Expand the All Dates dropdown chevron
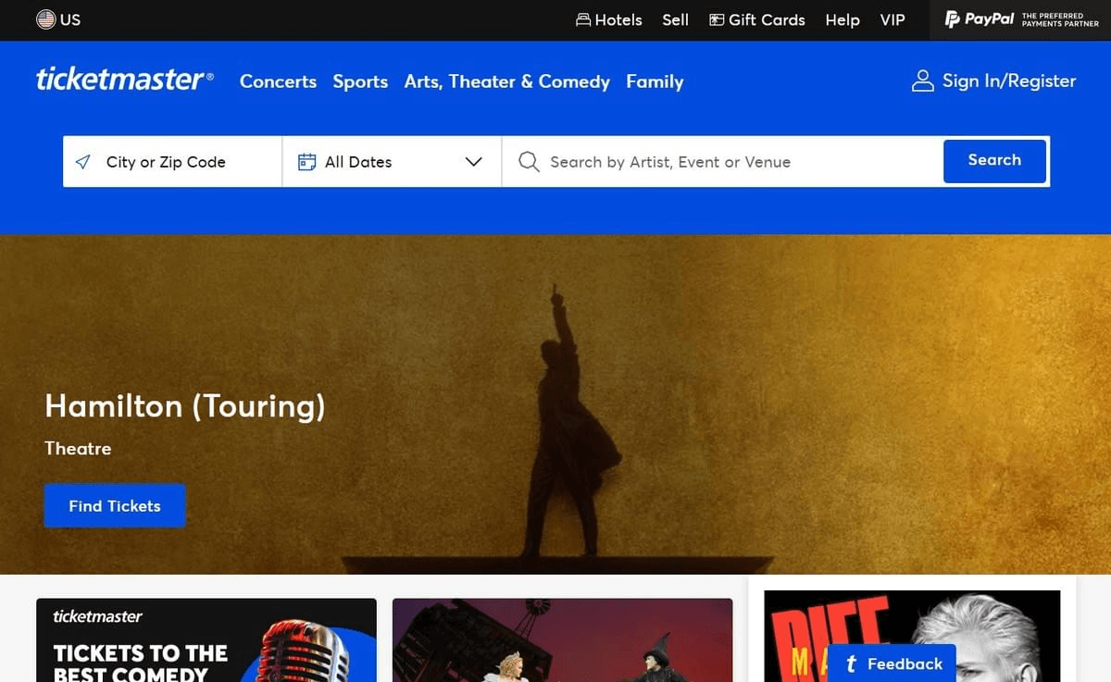The width and height of the screenshot is (1111, 682). [474, 161]
